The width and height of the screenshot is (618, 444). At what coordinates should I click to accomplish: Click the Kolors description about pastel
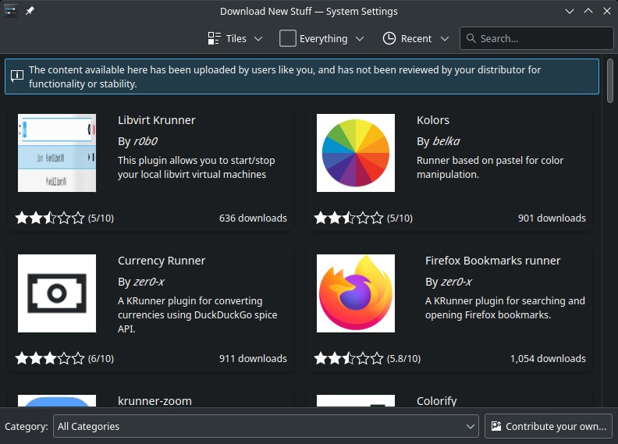click(x=490, y=168)
